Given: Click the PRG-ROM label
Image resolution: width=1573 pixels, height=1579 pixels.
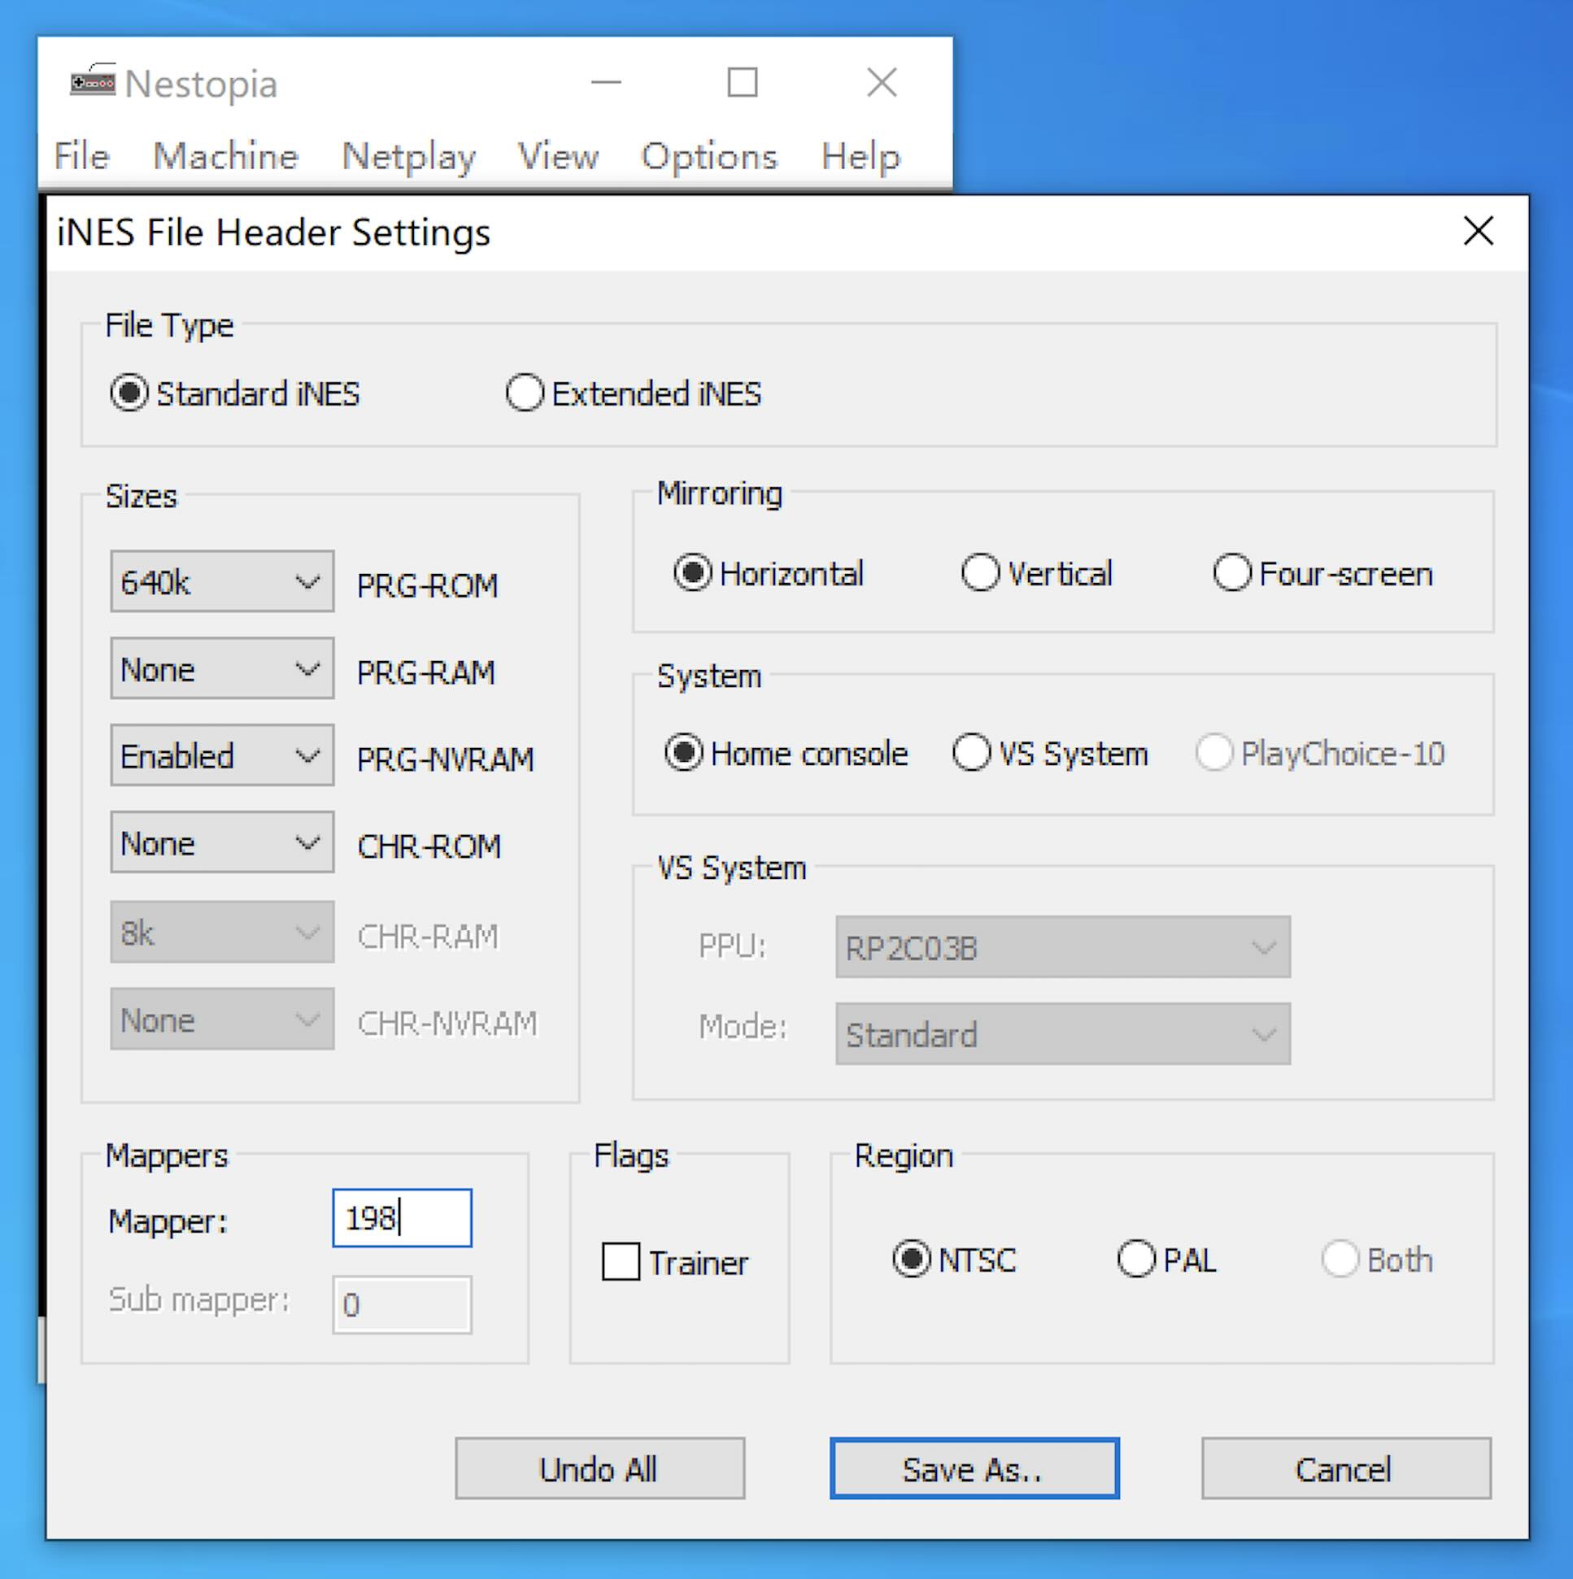Looking at the screenshot, I should tap(427, 585).
